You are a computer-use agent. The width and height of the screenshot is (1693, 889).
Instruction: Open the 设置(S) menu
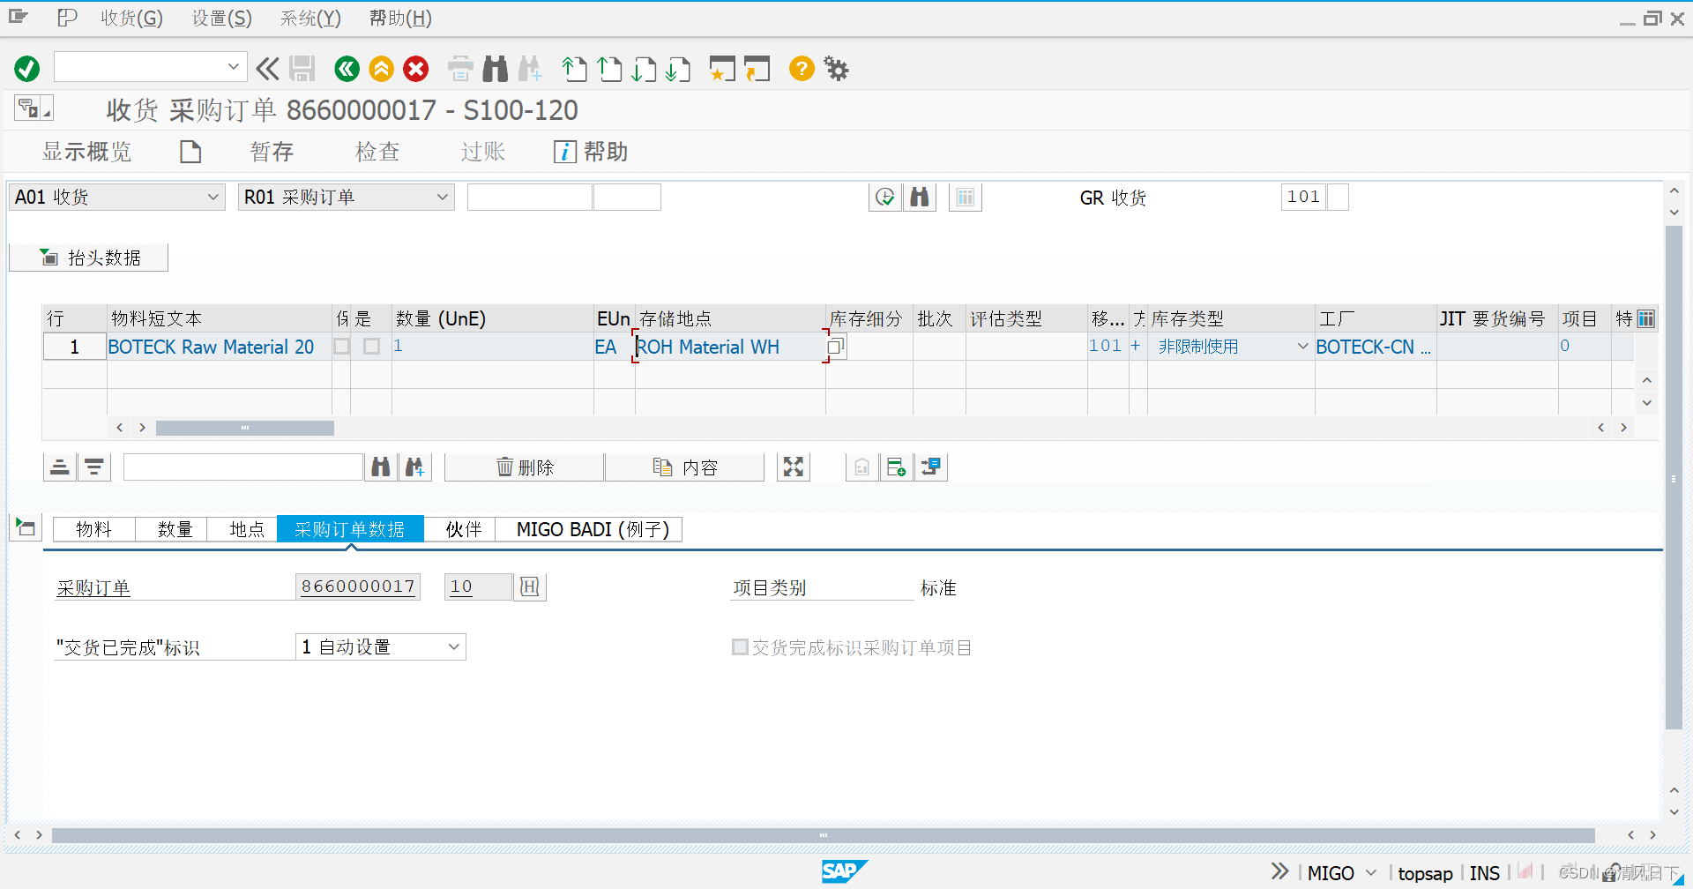click(222, 18)
